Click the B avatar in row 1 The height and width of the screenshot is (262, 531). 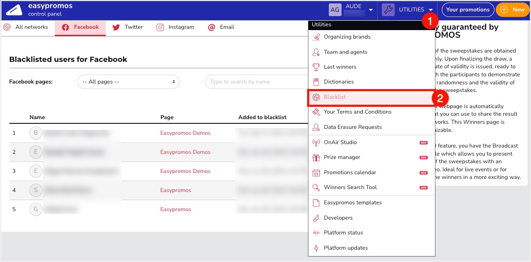36,133
